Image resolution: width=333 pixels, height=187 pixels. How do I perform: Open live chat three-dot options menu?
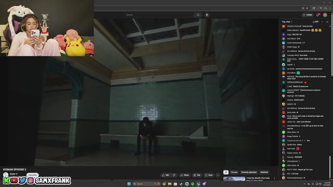[322, 22]
